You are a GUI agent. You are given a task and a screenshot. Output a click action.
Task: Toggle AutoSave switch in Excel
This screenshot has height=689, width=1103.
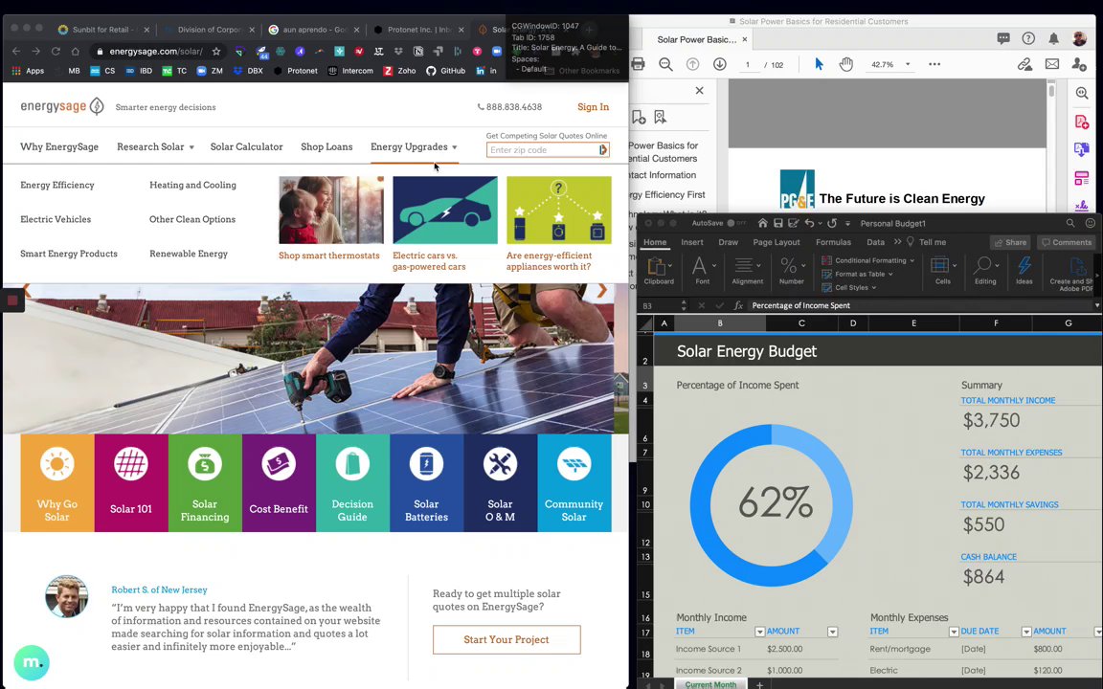coord(735,223)
